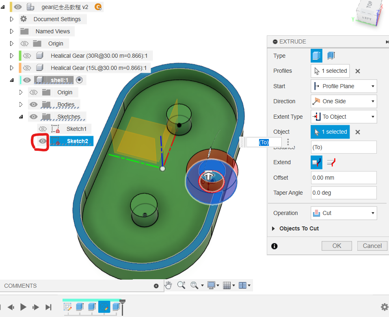Open the Operation dropdown showing Cut
This screenshot has height=317, width=389.
coord(344,213)
